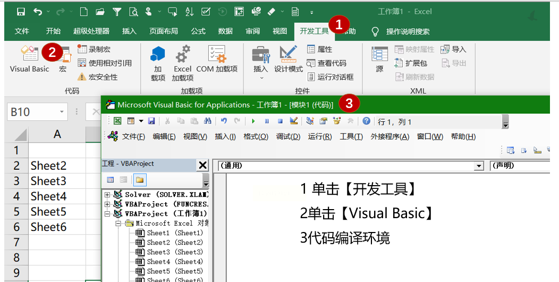The height and width of the screenshot is (282, 559).
Task: Close the 工程 - VBAProject panel
Action: click(202, 165)
